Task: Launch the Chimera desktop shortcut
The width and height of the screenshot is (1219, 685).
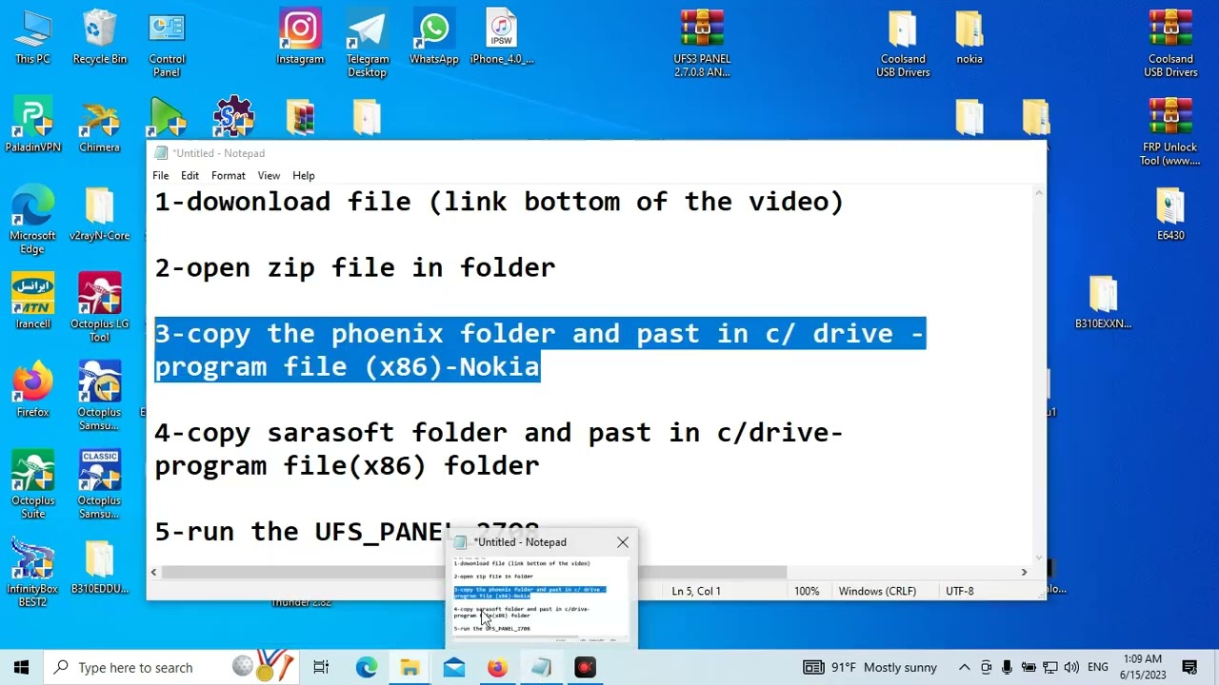Action: click(x=99, y=126)
